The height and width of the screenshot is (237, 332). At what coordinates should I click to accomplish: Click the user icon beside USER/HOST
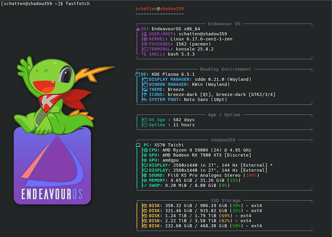point(145,34)
